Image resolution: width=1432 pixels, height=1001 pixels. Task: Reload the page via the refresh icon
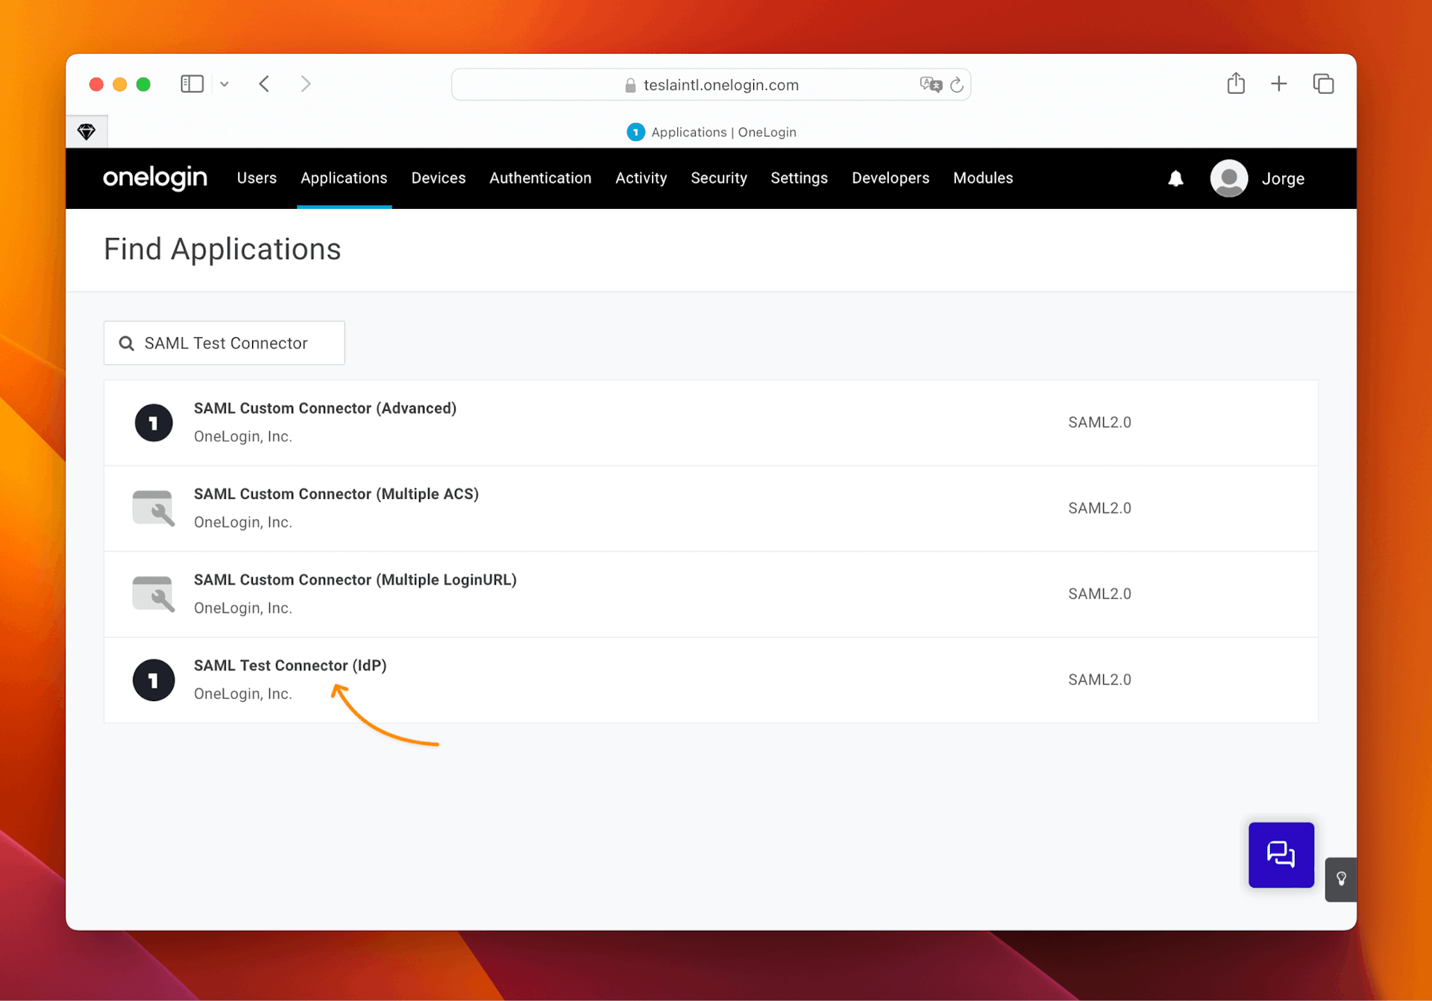(958, 84)
